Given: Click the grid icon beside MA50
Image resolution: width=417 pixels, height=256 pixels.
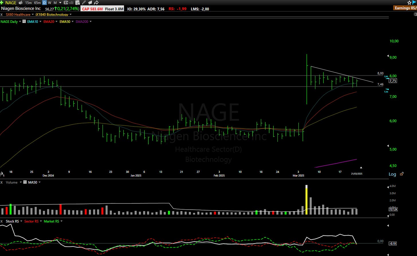Looking at the screenshot, I should [25, 182].
